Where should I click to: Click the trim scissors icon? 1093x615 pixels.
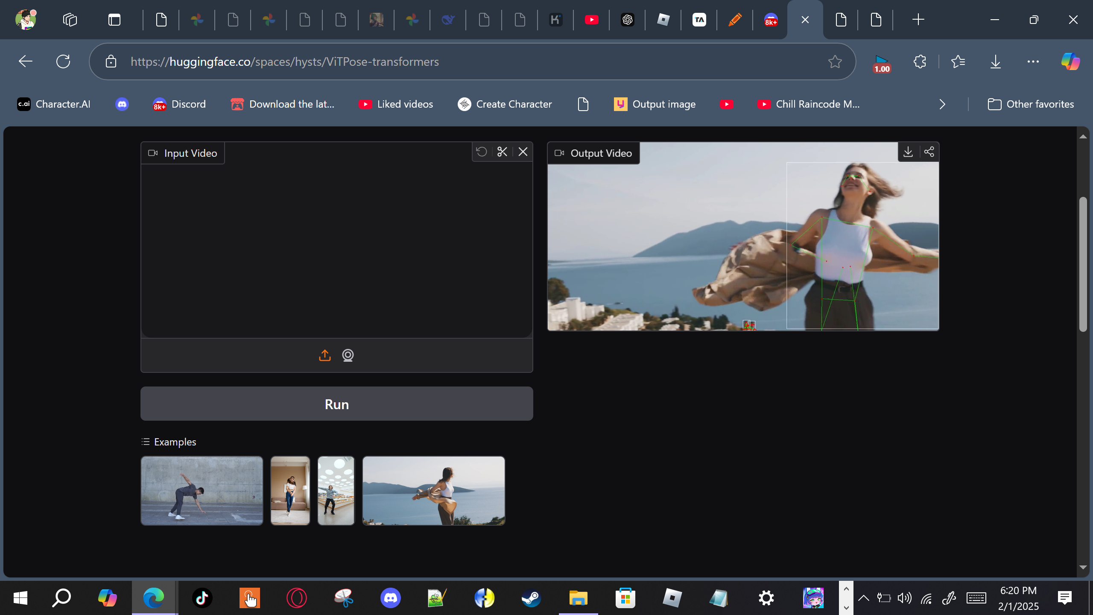(x=502, y=152)
